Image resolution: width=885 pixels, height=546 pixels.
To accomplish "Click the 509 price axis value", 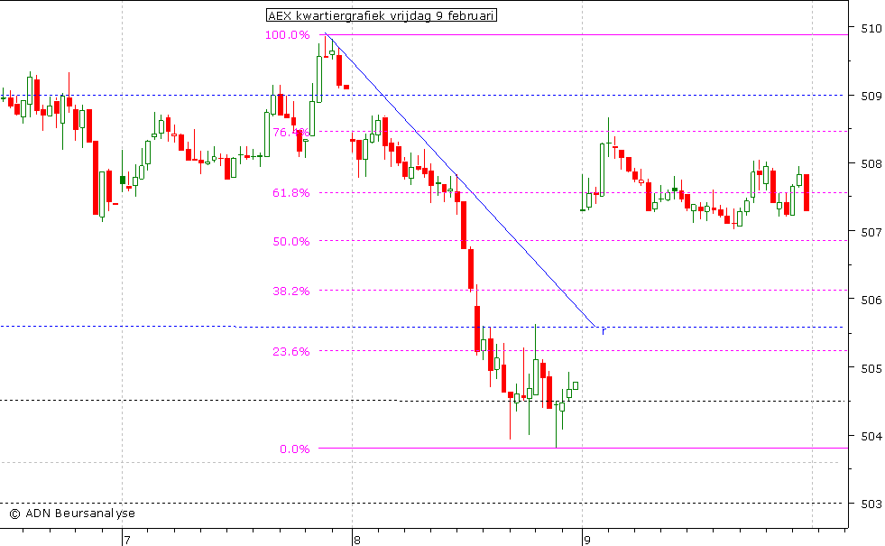I will point(871,96).
